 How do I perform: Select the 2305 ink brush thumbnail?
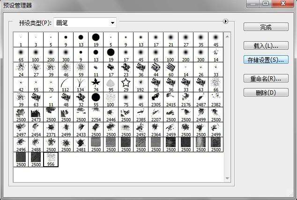[156, 99]
